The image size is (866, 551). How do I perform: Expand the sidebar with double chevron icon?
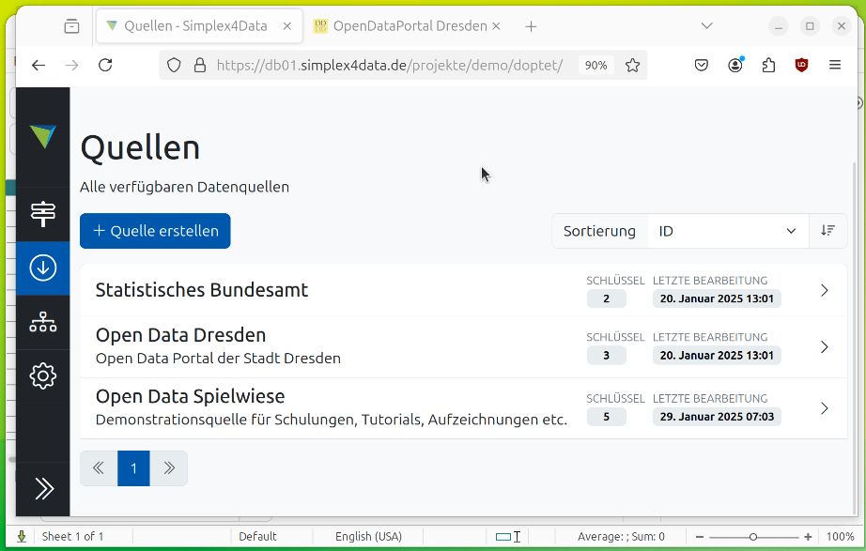pos(44,489)
